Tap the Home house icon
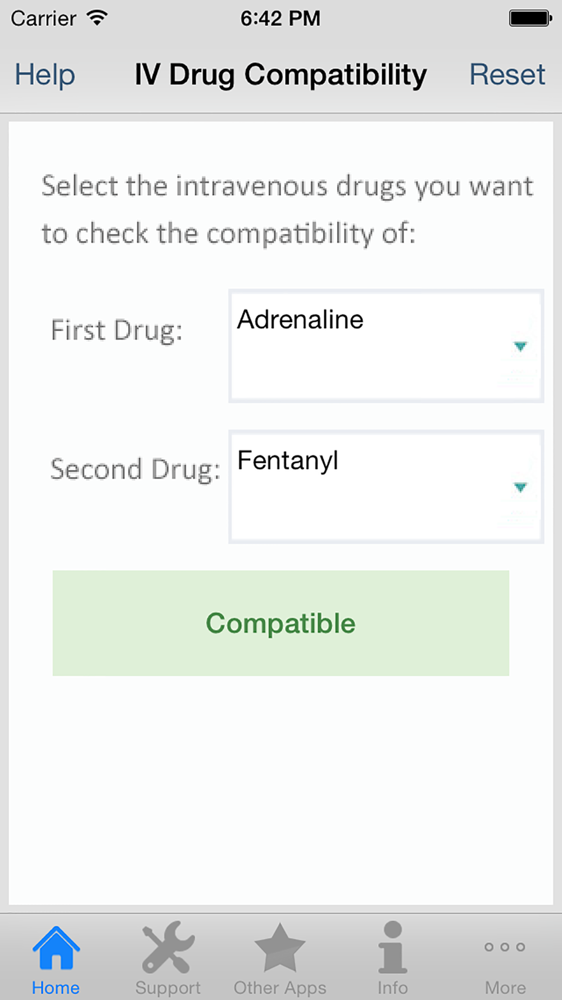Viewport: 562px width, 1000px height. (x=56, y=948)
